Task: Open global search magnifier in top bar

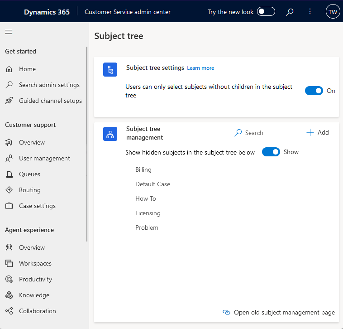Action: [290, 12]
